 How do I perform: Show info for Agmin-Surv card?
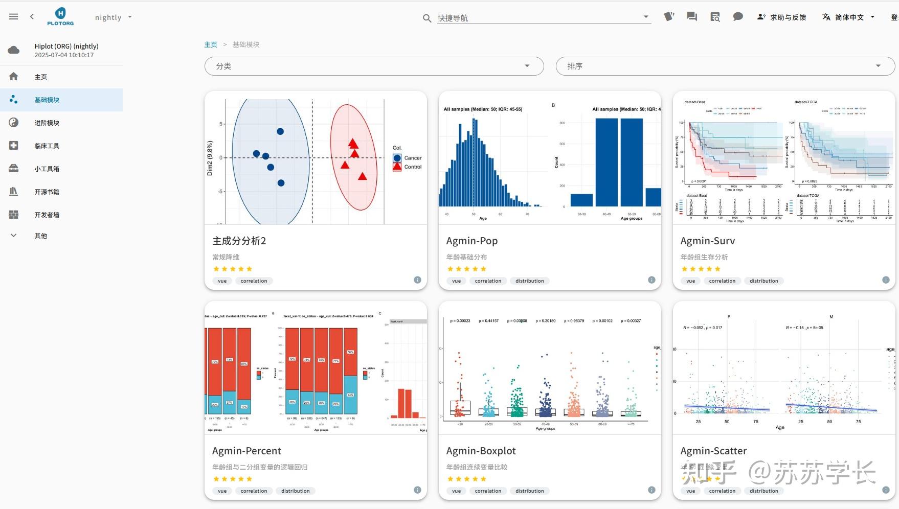coord(886,280)
